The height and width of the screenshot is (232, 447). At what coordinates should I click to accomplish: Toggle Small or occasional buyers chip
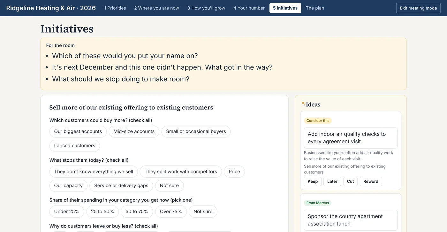tap(196, 131)
